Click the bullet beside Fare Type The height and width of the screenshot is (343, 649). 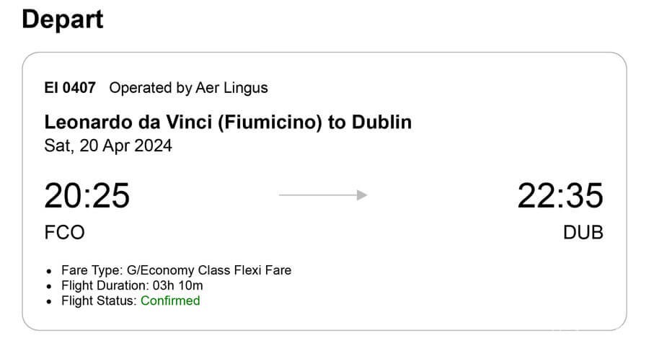pos(49,271)
